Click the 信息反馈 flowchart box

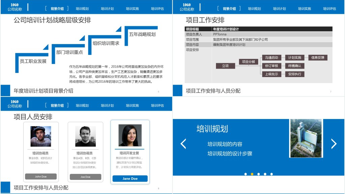(317, 58)
